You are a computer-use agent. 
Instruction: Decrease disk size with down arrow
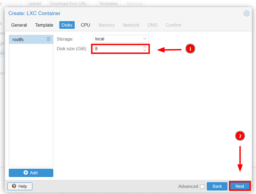pos(145,50)
